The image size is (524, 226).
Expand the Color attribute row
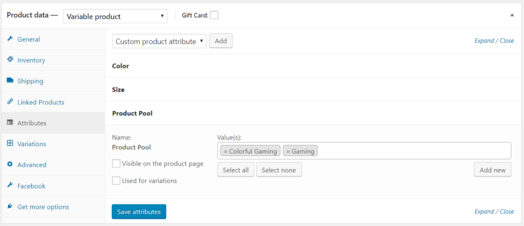coord(315,66)
